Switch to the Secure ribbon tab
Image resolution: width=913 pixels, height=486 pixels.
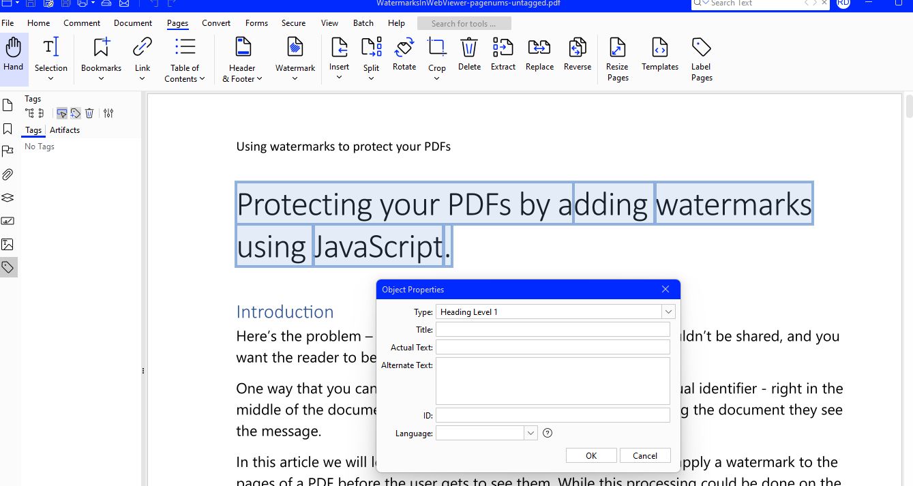(293, 23)
